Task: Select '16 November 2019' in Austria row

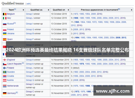Action: pos(60,80)
